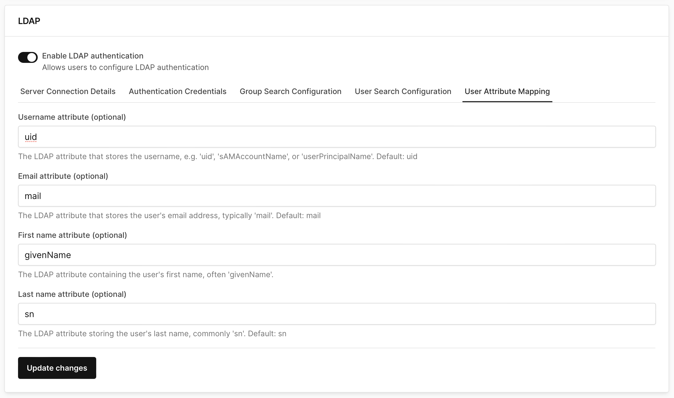Click the Update changes button
674x398 pixels.
click(57, 368)
